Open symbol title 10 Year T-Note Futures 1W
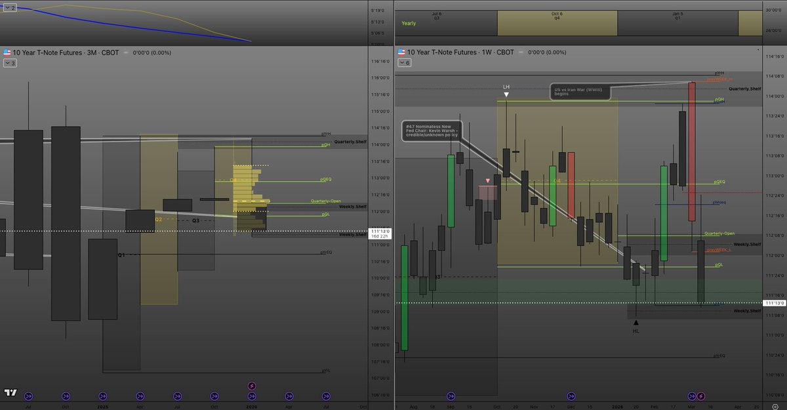The width and height of the screenshot is (787, 410). pyautogui.click(x=461, y=52)
